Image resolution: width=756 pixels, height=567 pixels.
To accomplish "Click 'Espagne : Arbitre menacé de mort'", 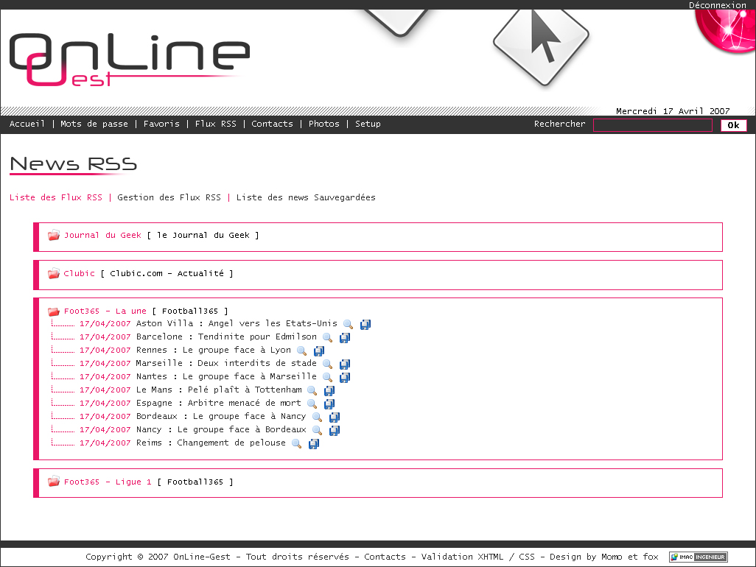I will (x=218, y=403).
